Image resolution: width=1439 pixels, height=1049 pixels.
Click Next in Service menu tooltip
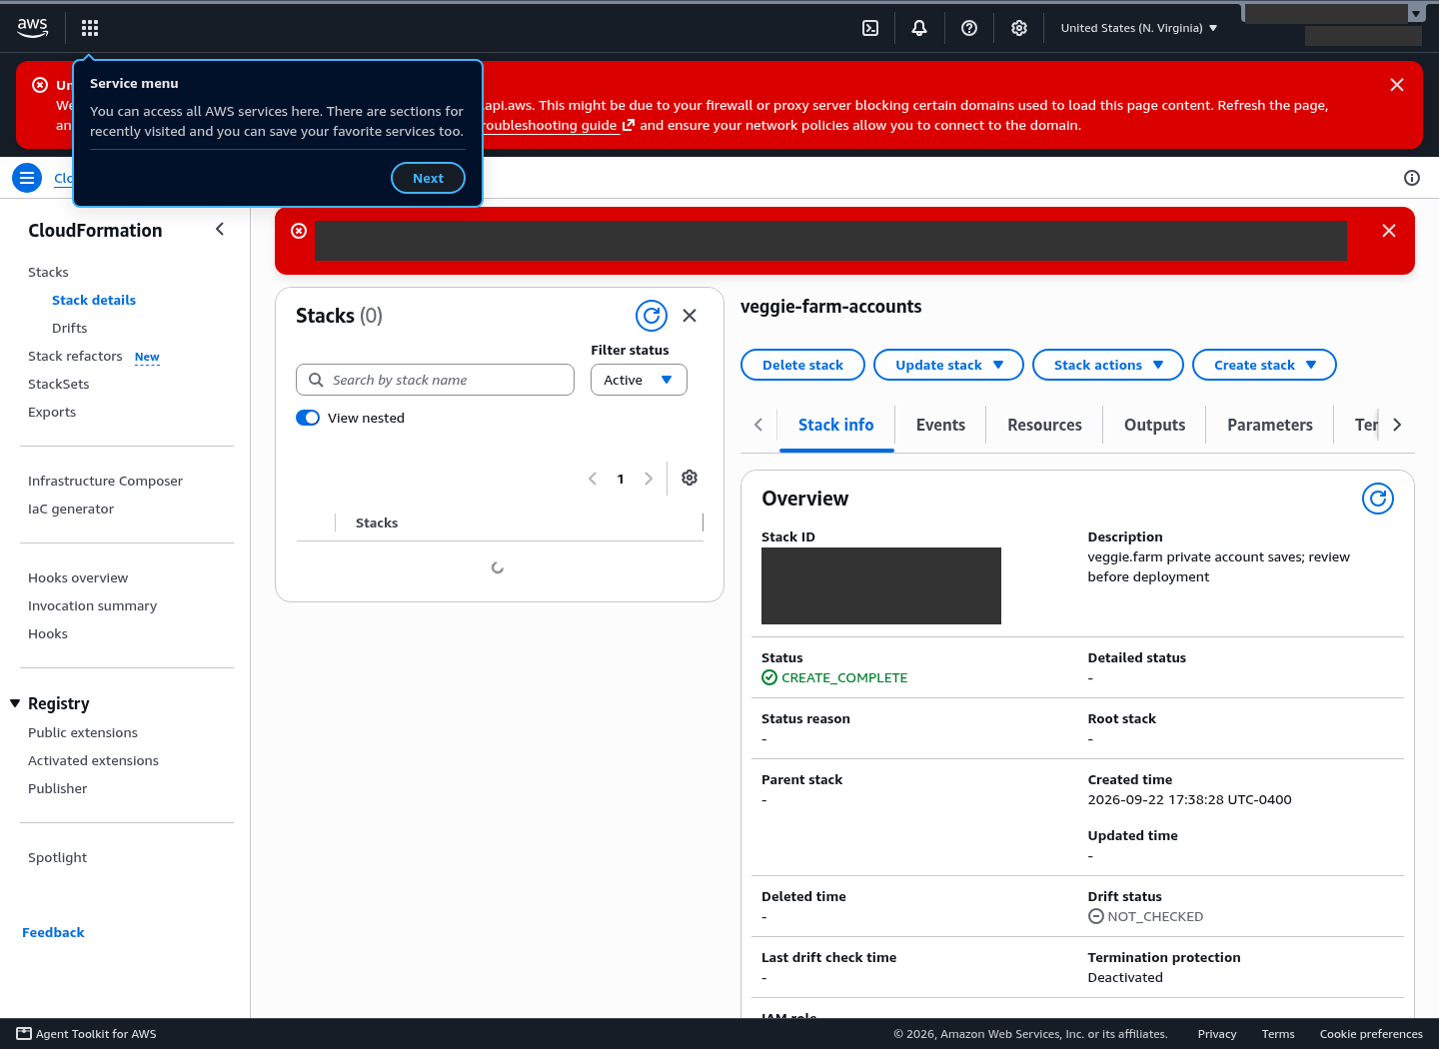click(x=428, y=178)
